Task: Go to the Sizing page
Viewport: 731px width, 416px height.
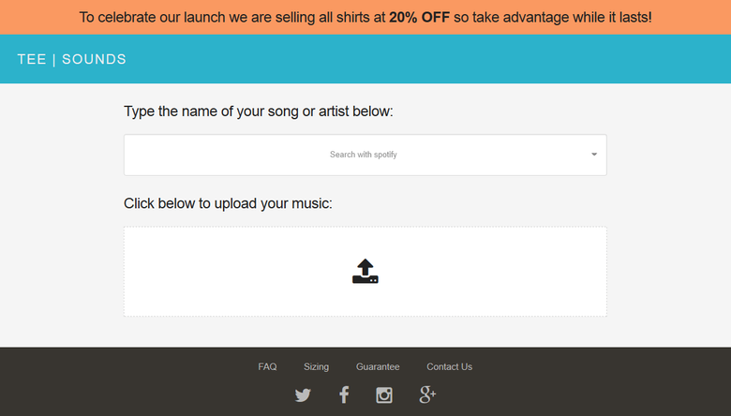Action: point(316,366)
